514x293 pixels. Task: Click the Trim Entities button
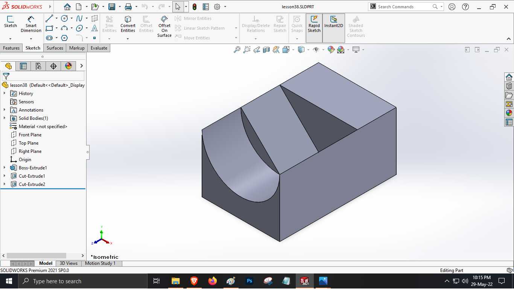click(109, 24)
